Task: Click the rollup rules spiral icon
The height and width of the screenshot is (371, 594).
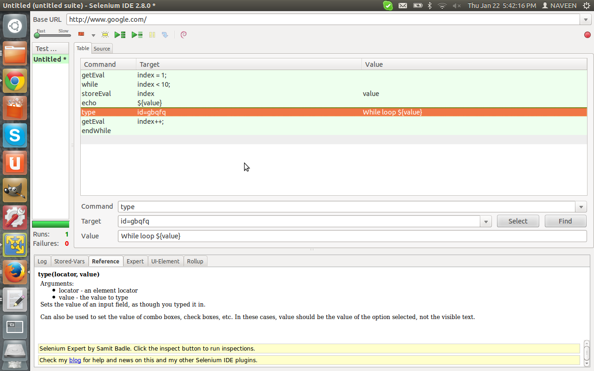Action: (x=184, y=35)
